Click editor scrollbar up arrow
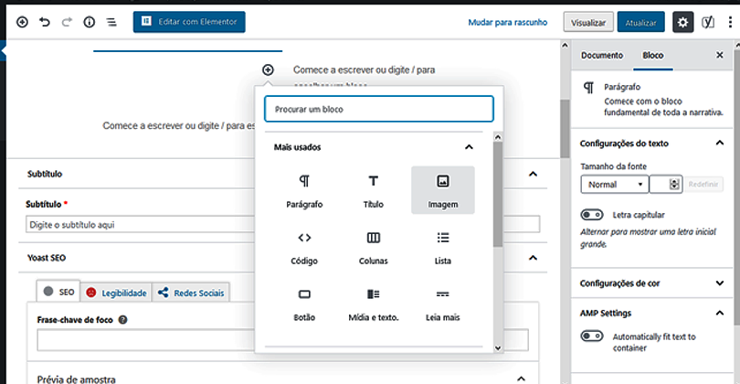This screenshot has height=384, width=740. point(565,46)
